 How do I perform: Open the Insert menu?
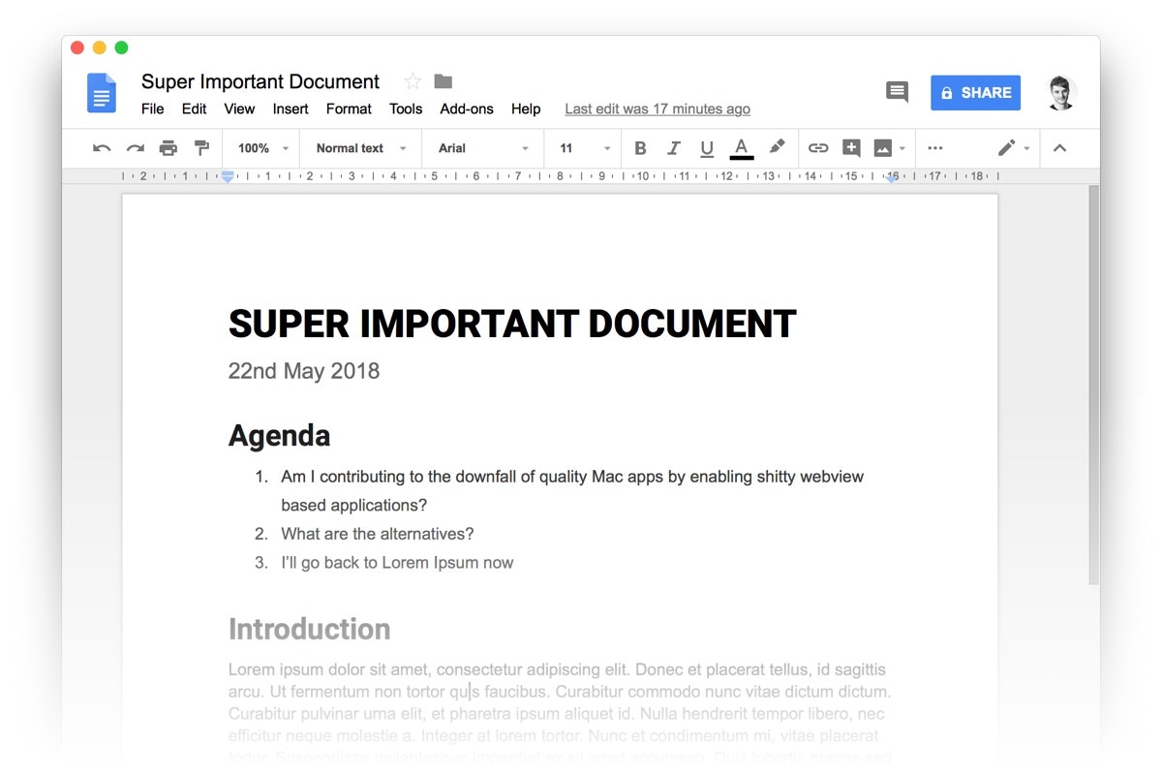click(290, 108)
